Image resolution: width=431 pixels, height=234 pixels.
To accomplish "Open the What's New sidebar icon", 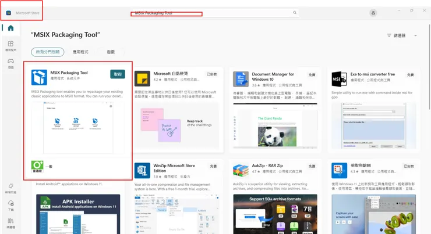I will [10, 188].
